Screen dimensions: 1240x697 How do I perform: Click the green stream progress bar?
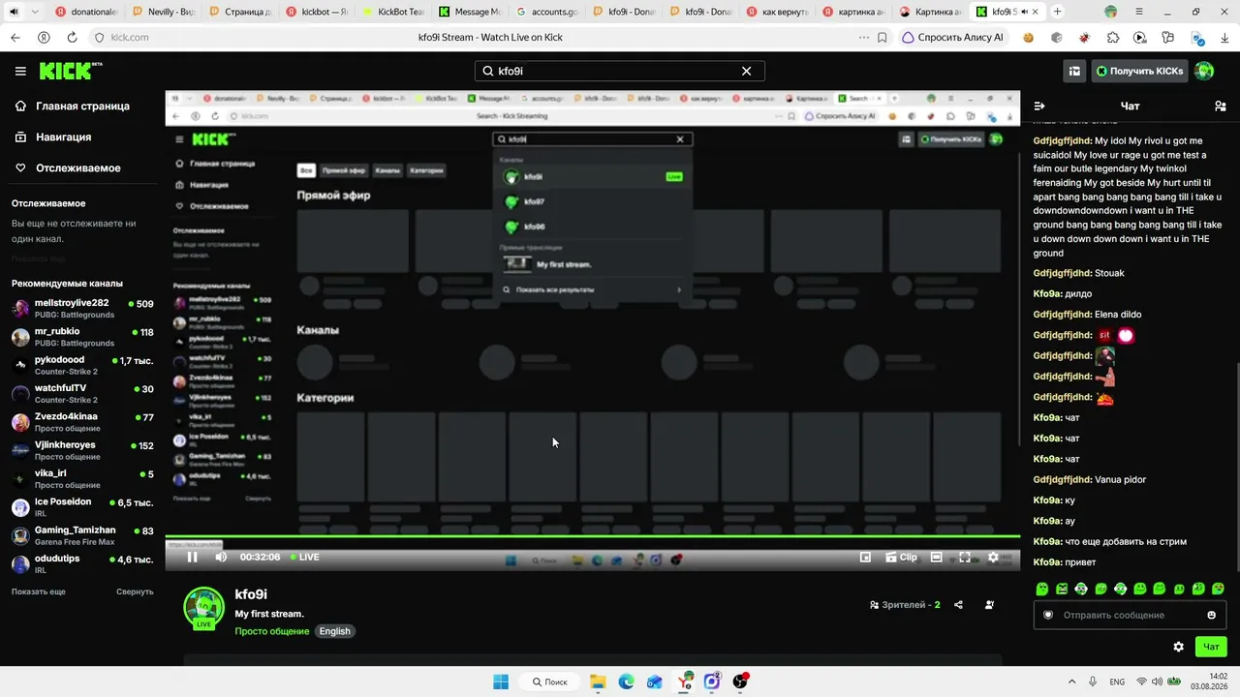click(x=593, y=535)
